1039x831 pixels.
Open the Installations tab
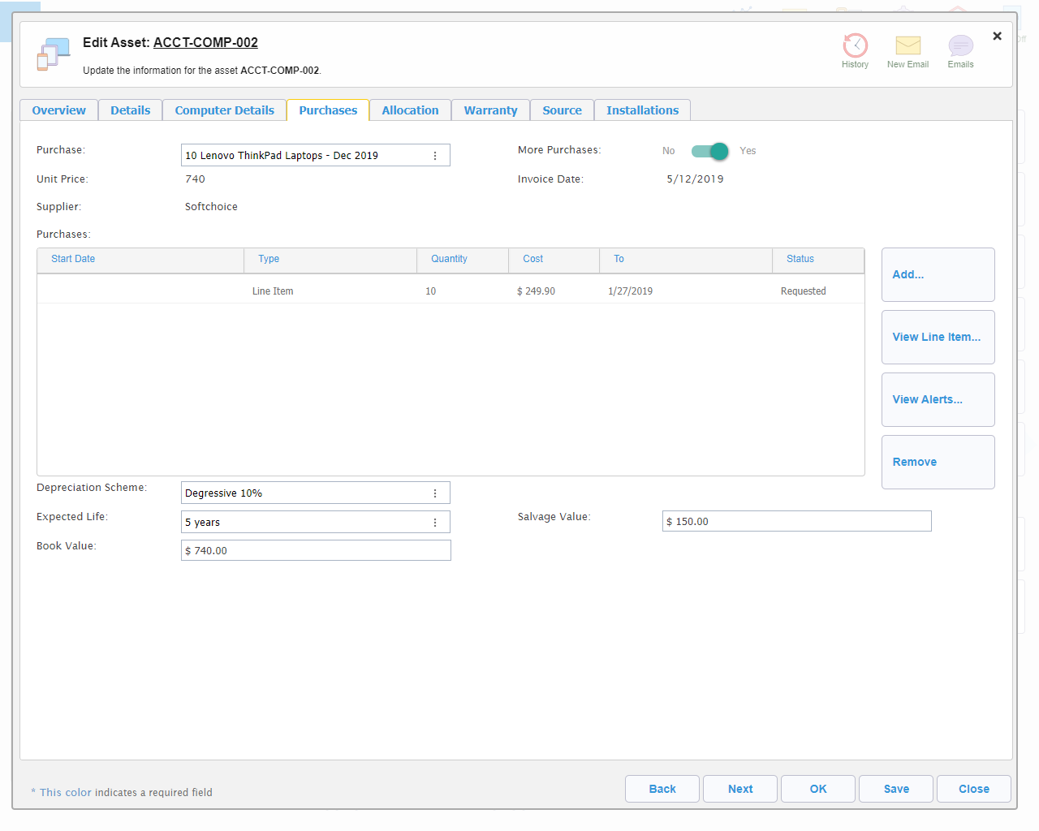click(x=642, y=110)
